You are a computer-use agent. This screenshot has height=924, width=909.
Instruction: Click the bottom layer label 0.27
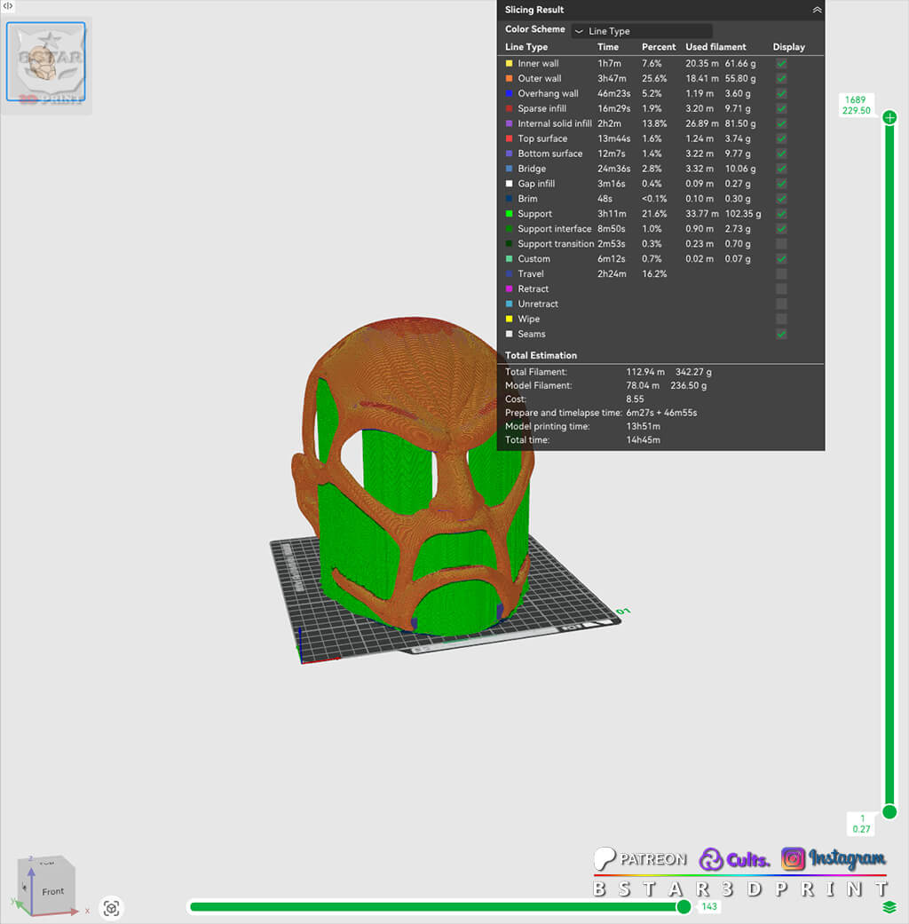tap(861, 829)
